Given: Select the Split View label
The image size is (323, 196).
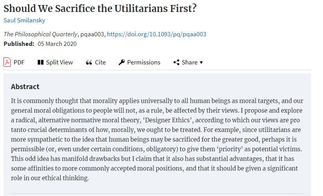Looking at the screenshot, I should coord(59,63).
